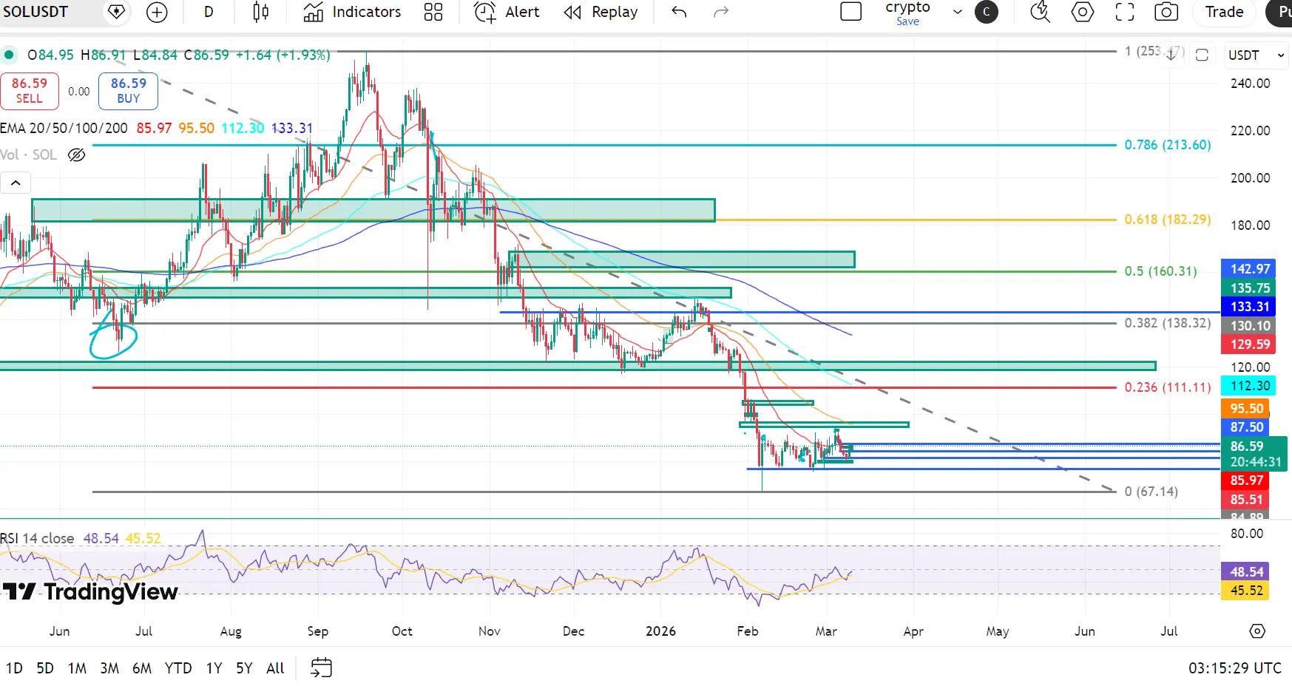The width and height of the screenshot is (1292, 686).
Task: Click the current price label 86.59 countdown
Action: click(x=1254, y=454)
